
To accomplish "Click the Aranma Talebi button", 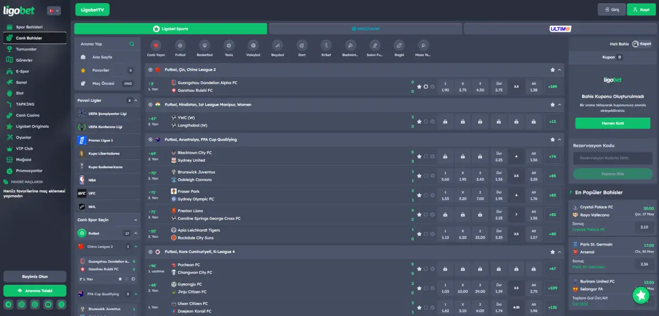I will pos(35,290).
